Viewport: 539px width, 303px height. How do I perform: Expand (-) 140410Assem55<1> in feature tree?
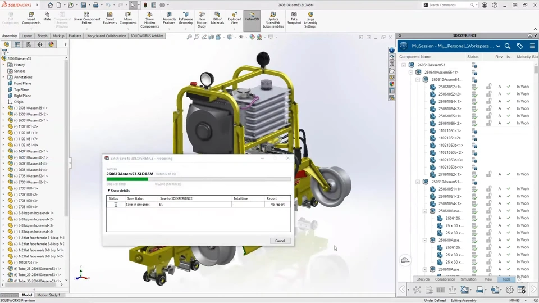[x=3, y=151]
